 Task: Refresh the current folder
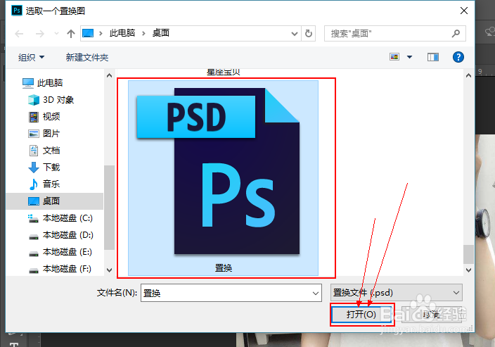(x=309, y=34)
